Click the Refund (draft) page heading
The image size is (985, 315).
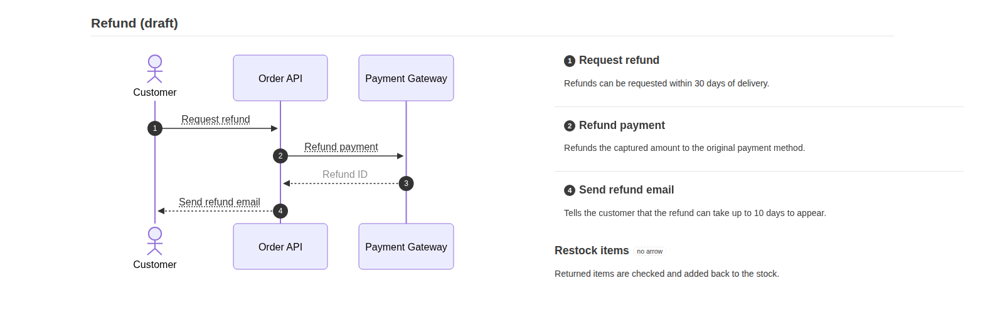point(134,23)
